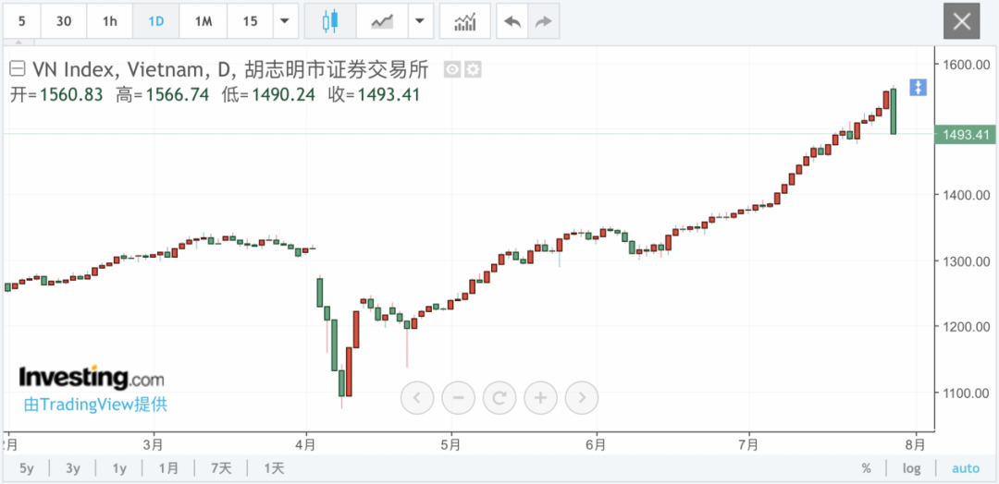The image size is (999, 484).
Task: Redo the chart action
Action: 543,20
